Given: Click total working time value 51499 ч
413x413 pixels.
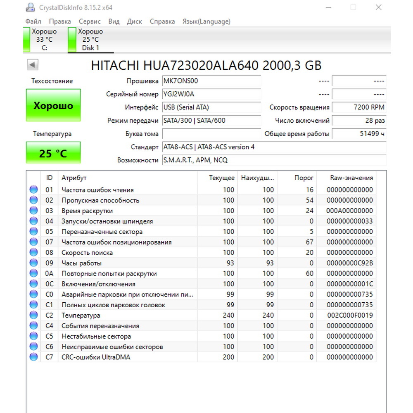Looking at the screenshot, I should pyautogui.click(x=359, y=133).
